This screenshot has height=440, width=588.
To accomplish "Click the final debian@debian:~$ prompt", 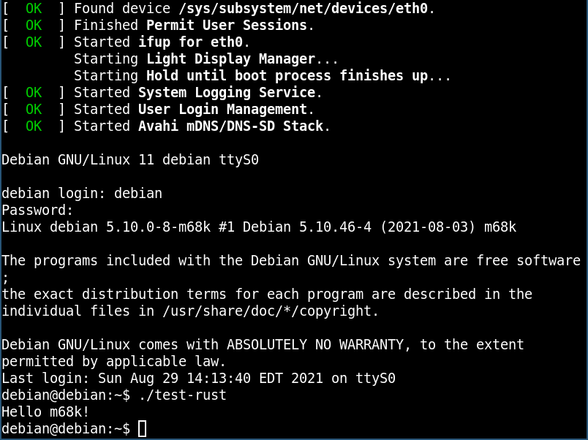I will (66, 429).
